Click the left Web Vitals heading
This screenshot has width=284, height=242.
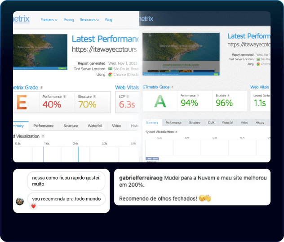[x=127, y=88]
